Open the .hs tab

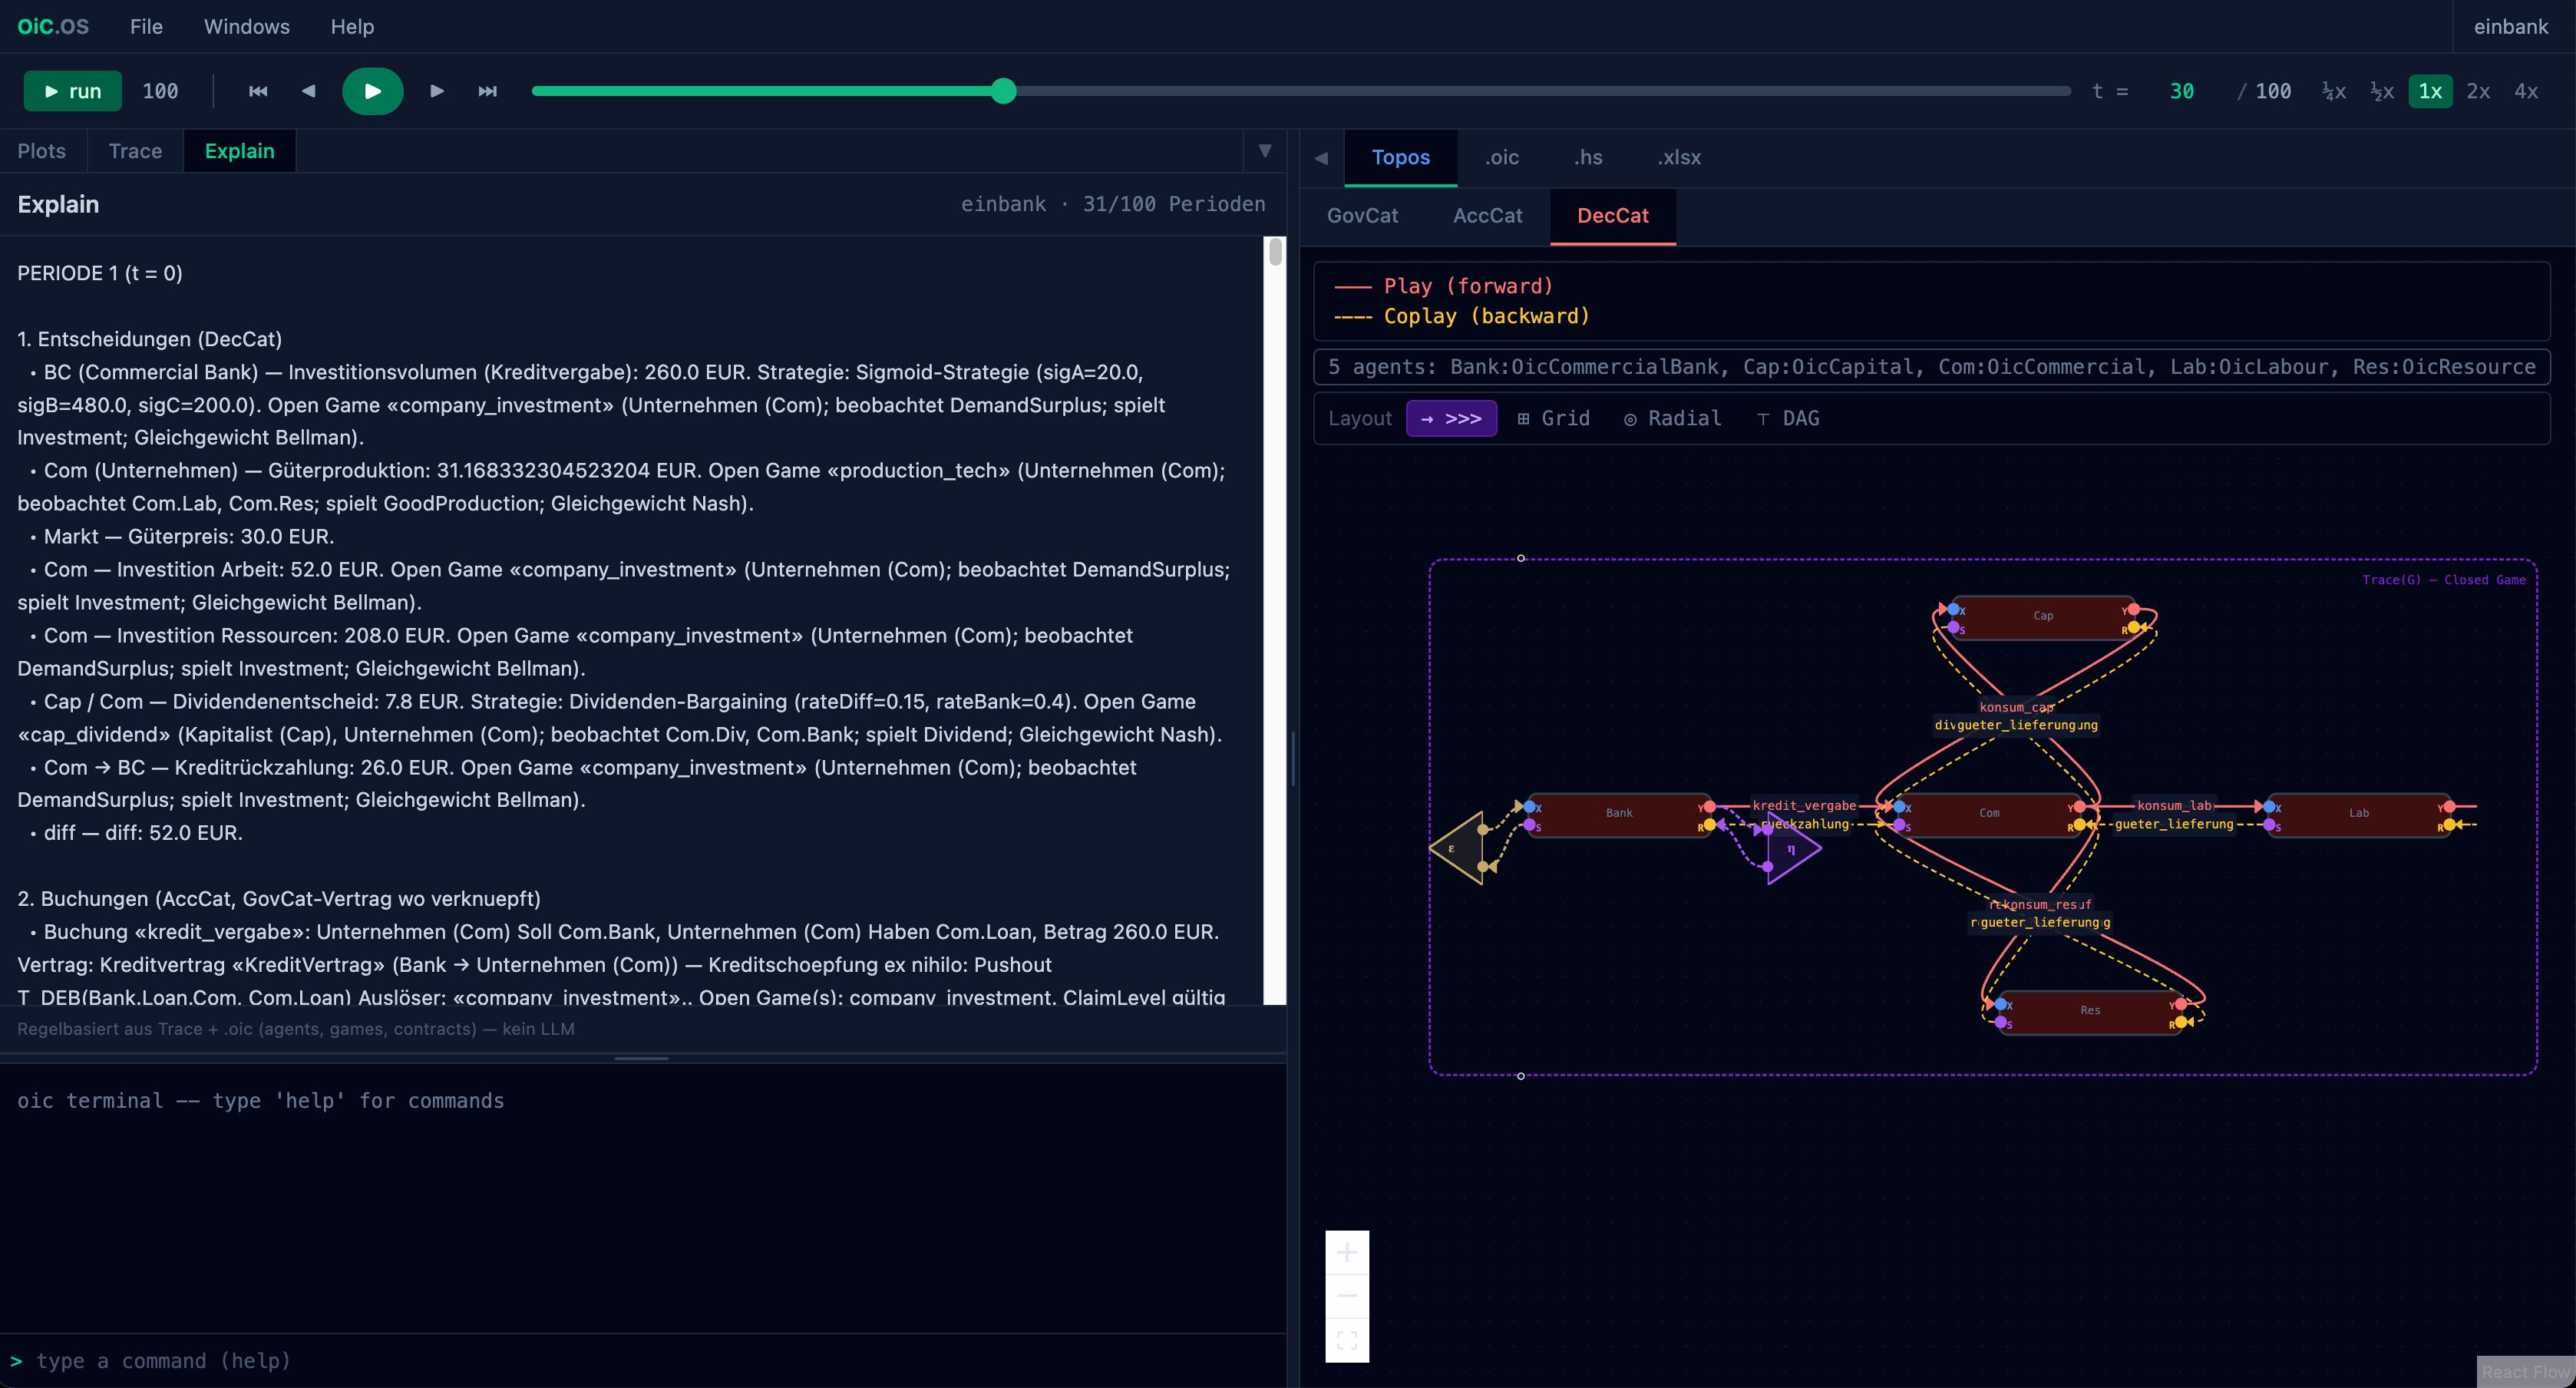click(x=1587, y=158)
